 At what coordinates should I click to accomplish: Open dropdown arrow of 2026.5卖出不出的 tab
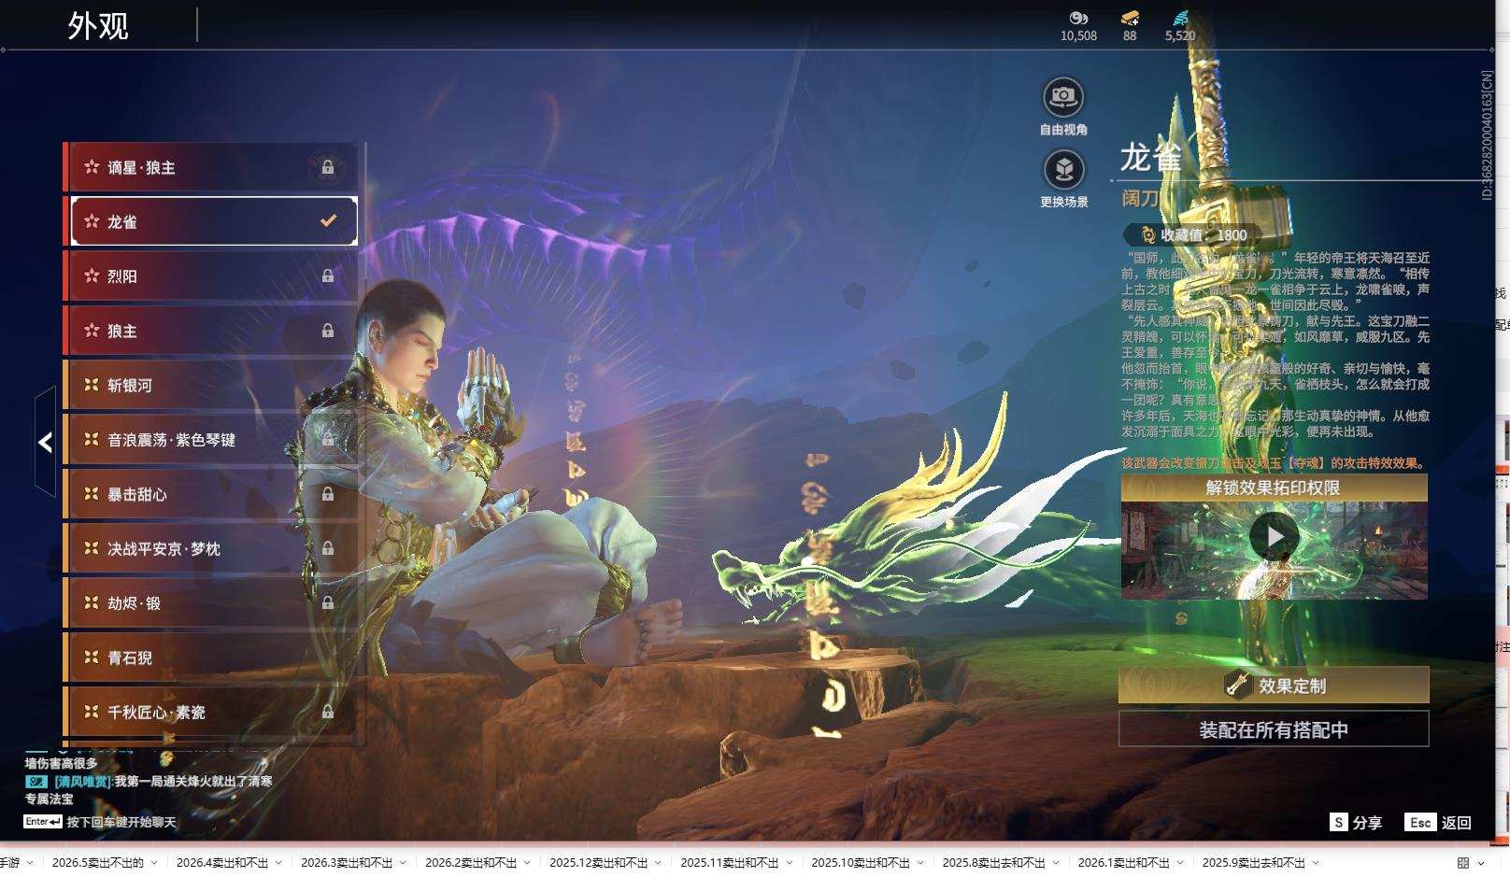coord(154,863)
